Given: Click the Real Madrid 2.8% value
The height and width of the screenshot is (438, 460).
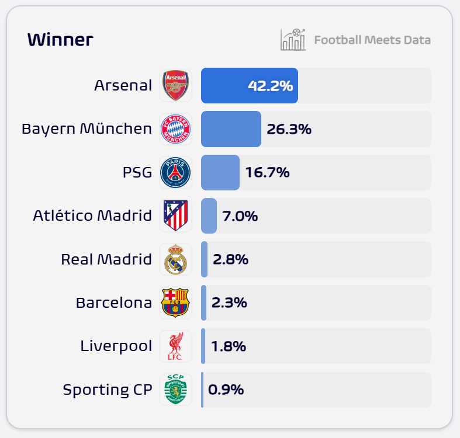Looking at the screenshot, I should [x=231, y=259].
